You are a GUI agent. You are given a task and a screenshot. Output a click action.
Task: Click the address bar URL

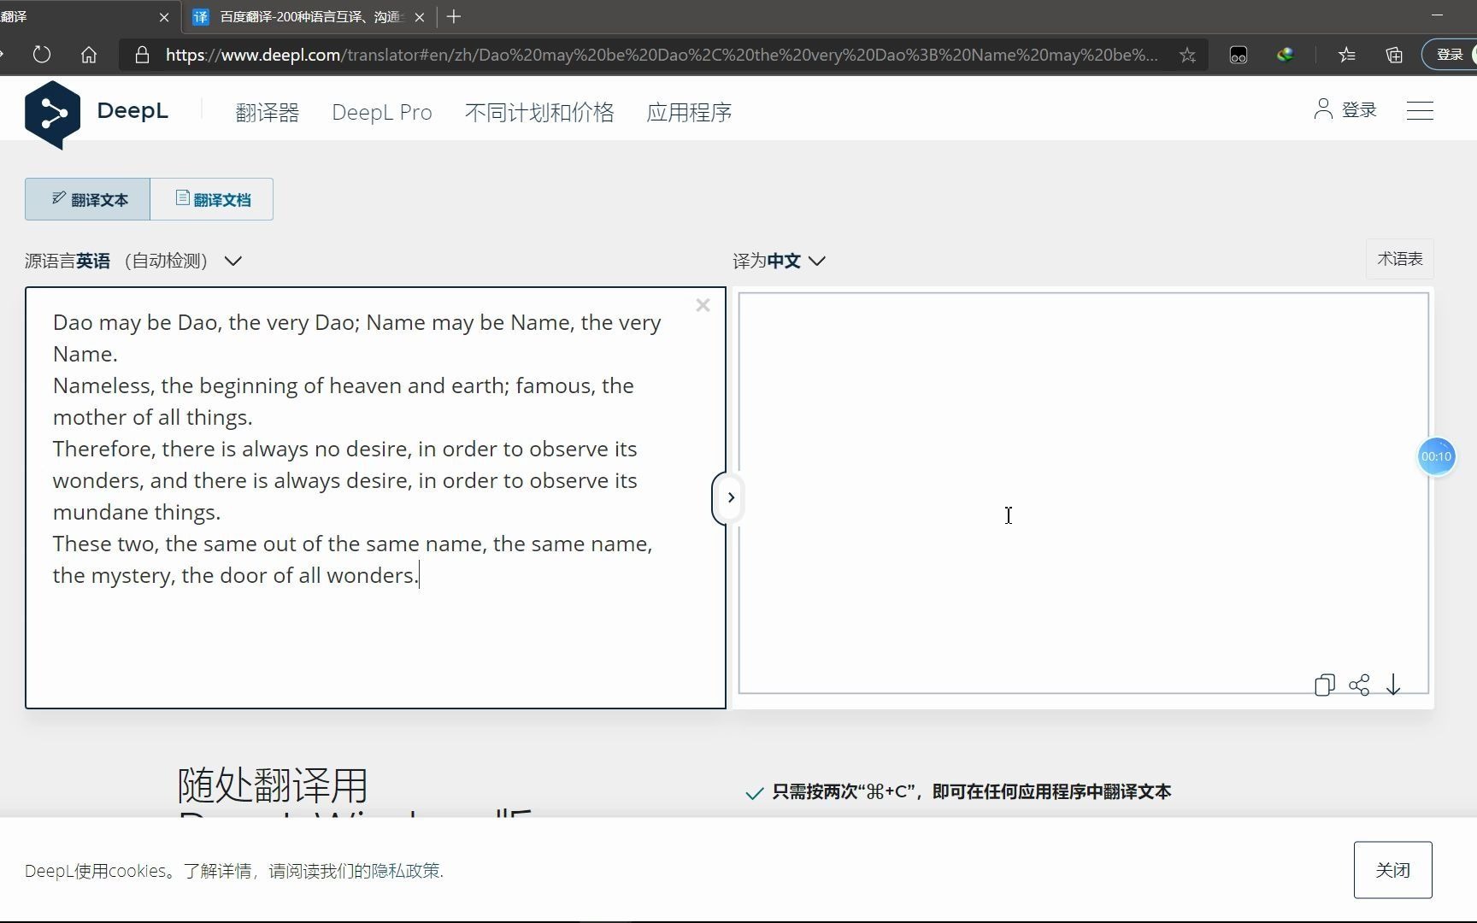coord(662,55)
